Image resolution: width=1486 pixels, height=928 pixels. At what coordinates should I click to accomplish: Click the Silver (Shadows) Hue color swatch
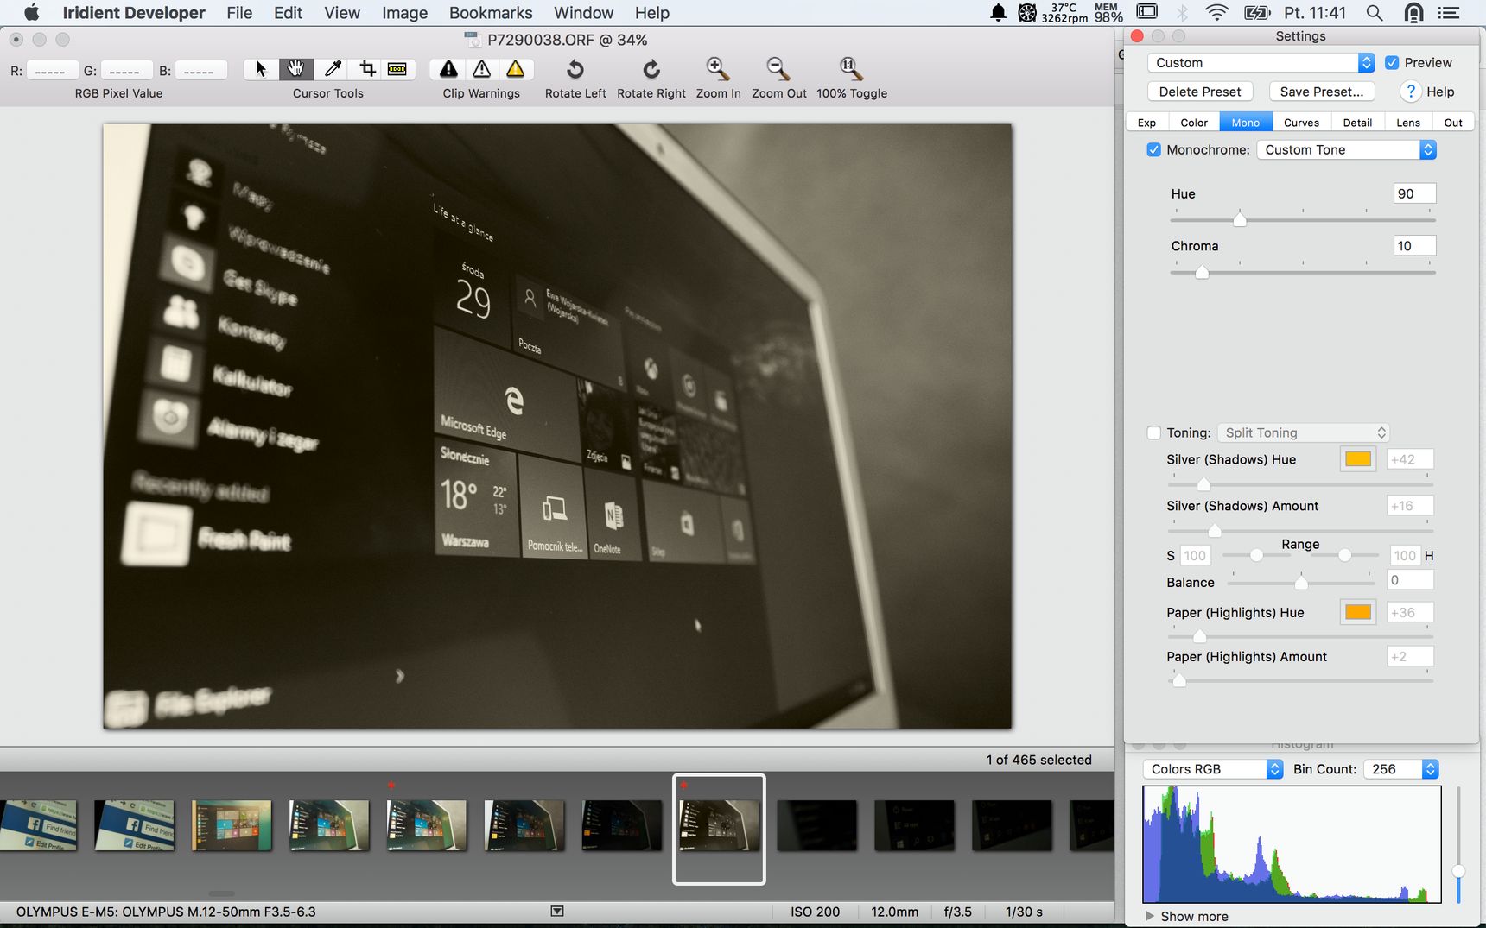coord(1358,459)
